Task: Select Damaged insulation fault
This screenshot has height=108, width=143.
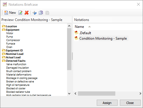Action: (17, 68)
